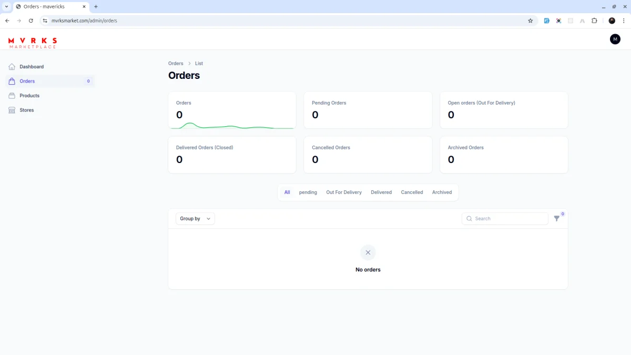The width and height of the screenshot is (631, 355).
Task: Click the Archived Orders stat card
Action: (x=504, y=155)
